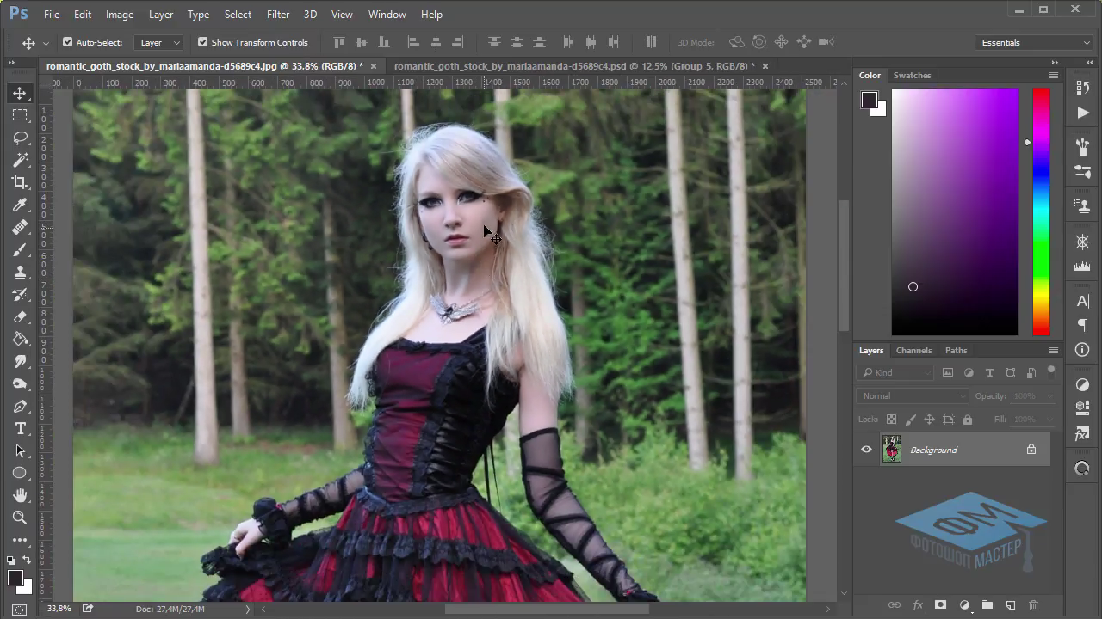Switch to the Channels tab
Screen dimensions: 1102x619
pos(913,351)
